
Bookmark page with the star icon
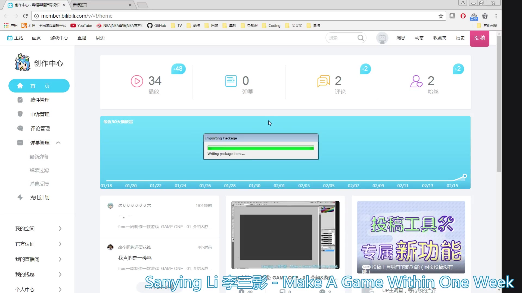(441, 16)
